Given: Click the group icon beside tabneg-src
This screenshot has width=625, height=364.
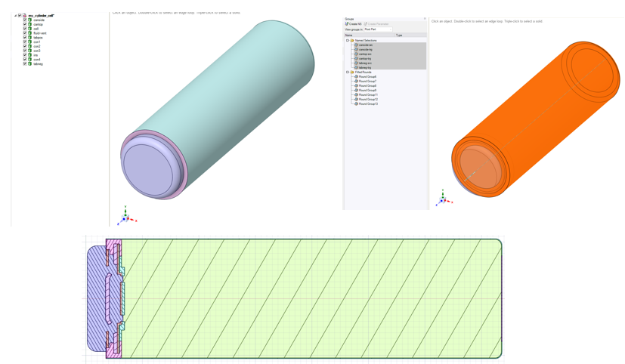Looking at the screenshot, I should click(357, 63).
